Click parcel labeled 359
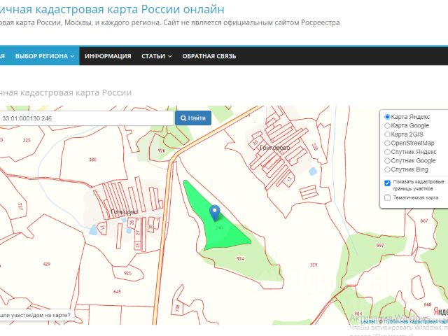This screenshot has width=448, height=336. click(x=314, y=265)
